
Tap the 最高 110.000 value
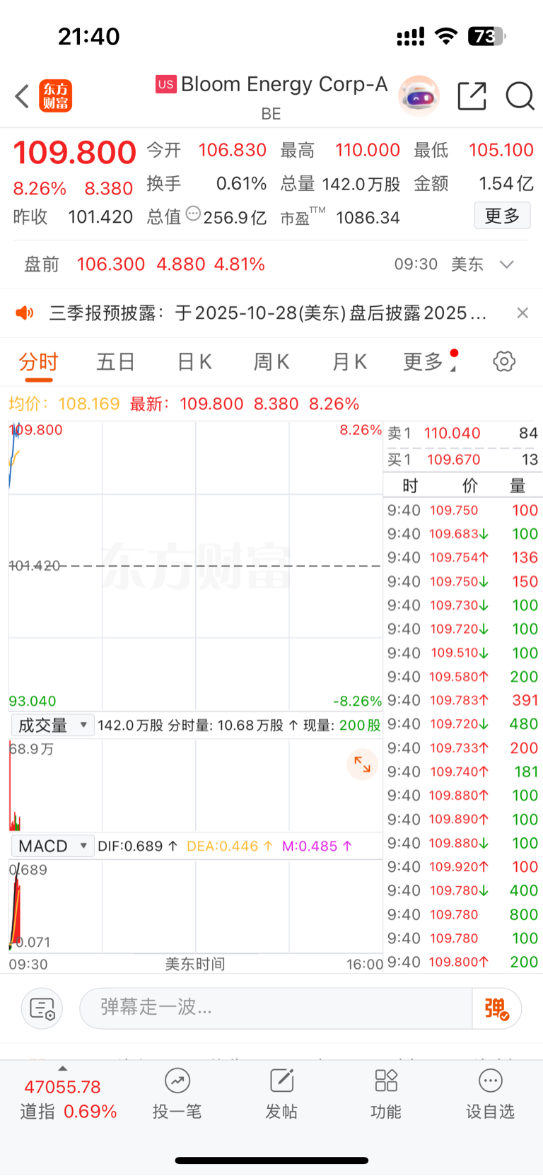367,151
